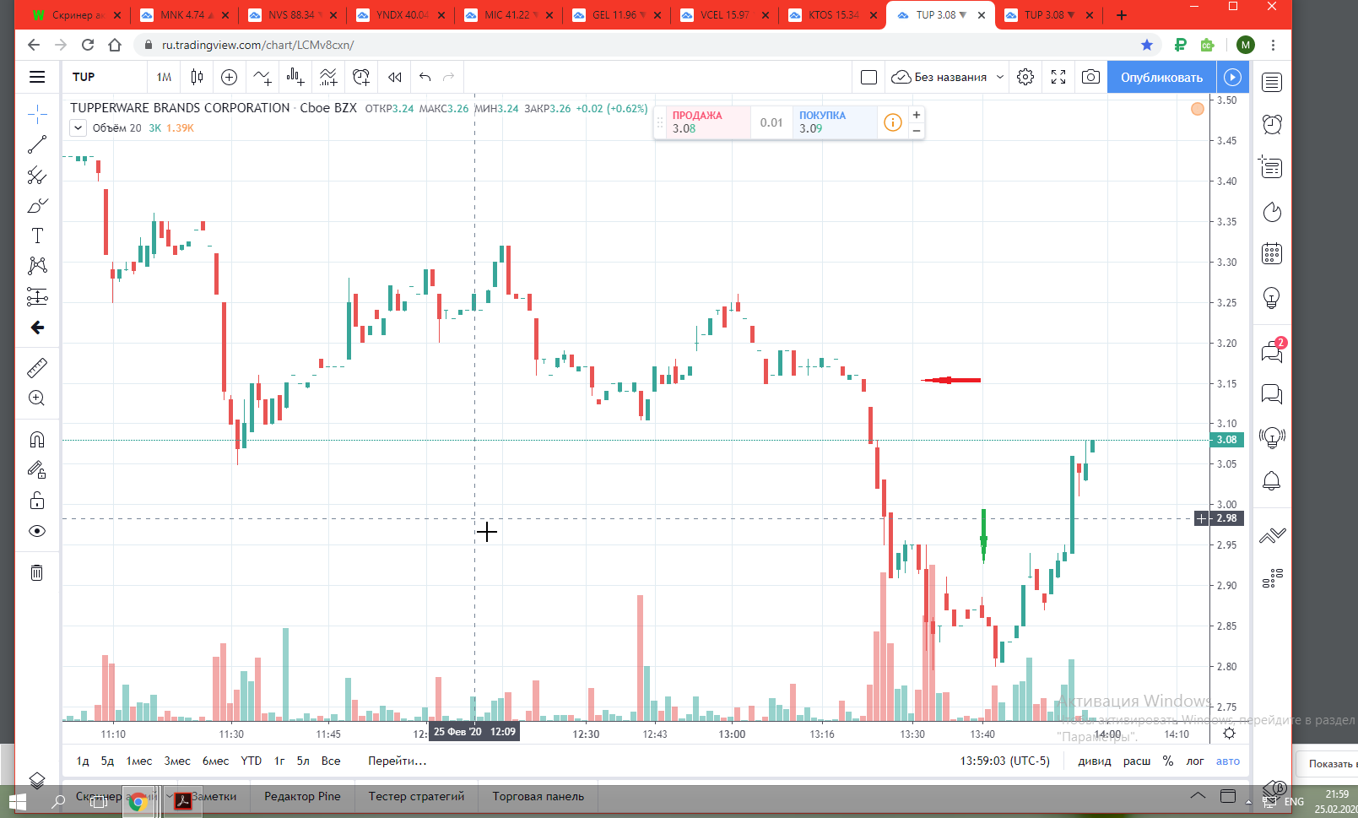
Task: Toggle the 'лог' logarithmic scale
Action: point(1195,761)
